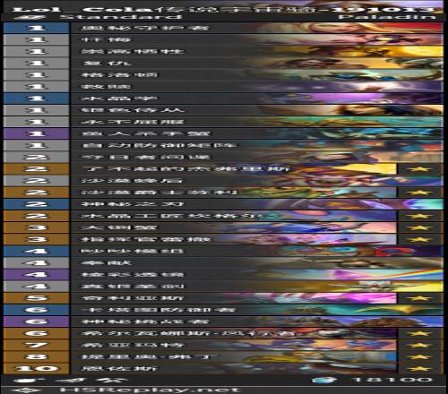The height and width of the screenshot is (394, 448).
Task: Click the legendary star on 水晶工匠坎格尔 row
Action: [x=419, y=216]
